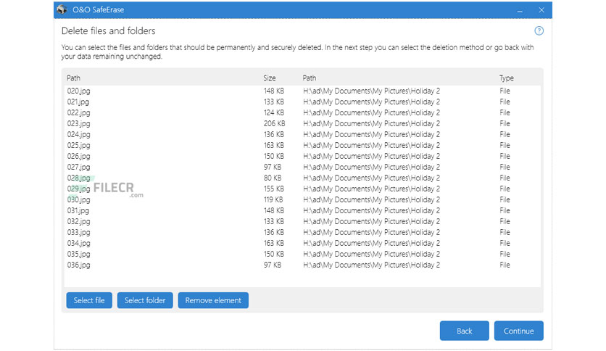Click the 80 KB size of 028.jpg
Image resolution: width=606 pixels, height=351 pixels.
(x=273, y=178)
